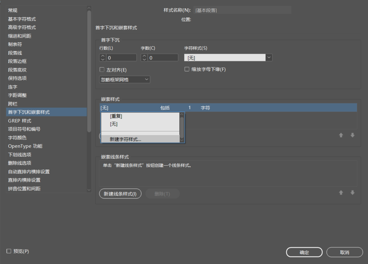Click the 行数 stepper arrows
Image resolution: width=368 pixels, height=264 pixels.
pyautogui.click(x=102, y=58)
